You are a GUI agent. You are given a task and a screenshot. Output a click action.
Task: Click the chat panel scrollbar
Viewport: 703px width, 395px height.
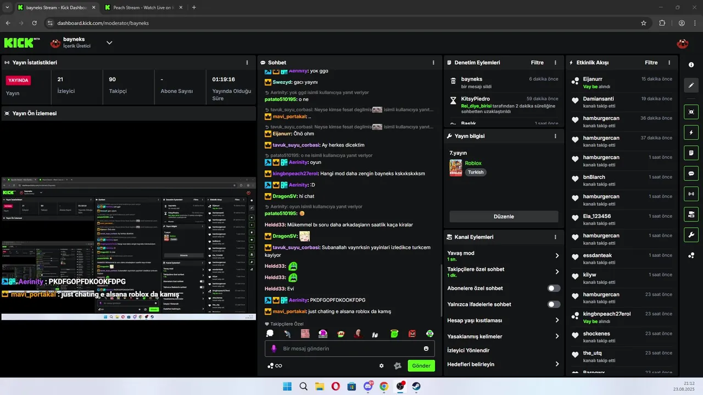(x=441, y=291)
